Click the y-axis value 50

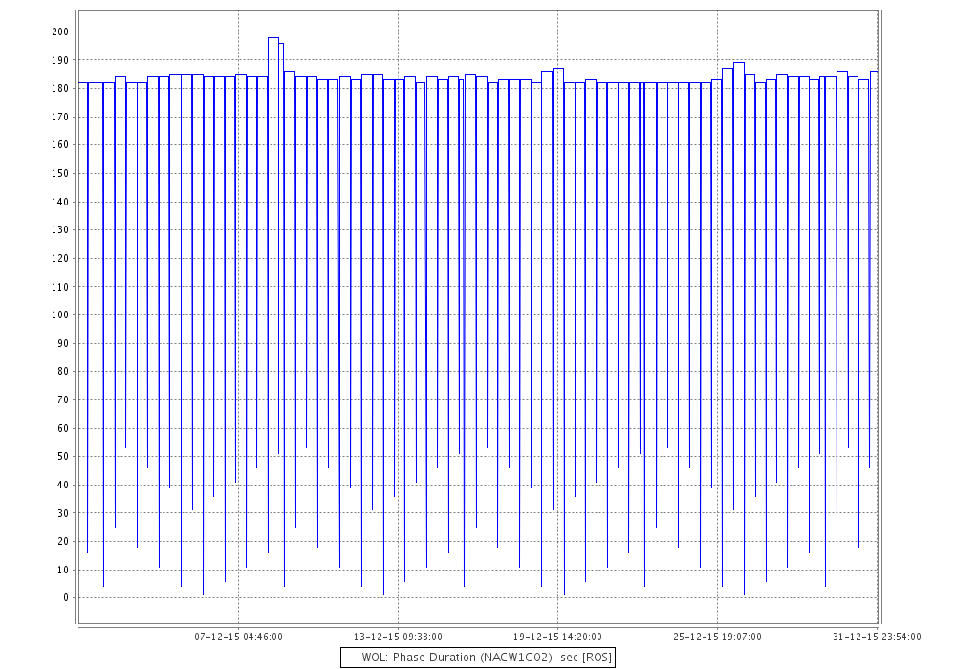(63, 457)
